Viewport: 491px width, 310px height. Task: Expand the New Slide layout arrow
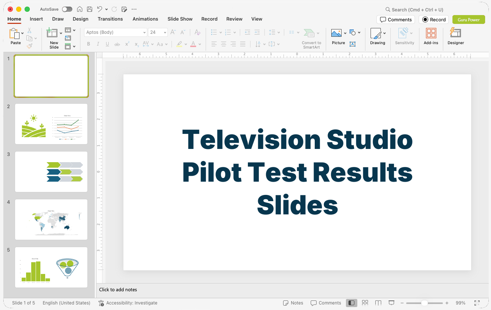pos(61,33)
